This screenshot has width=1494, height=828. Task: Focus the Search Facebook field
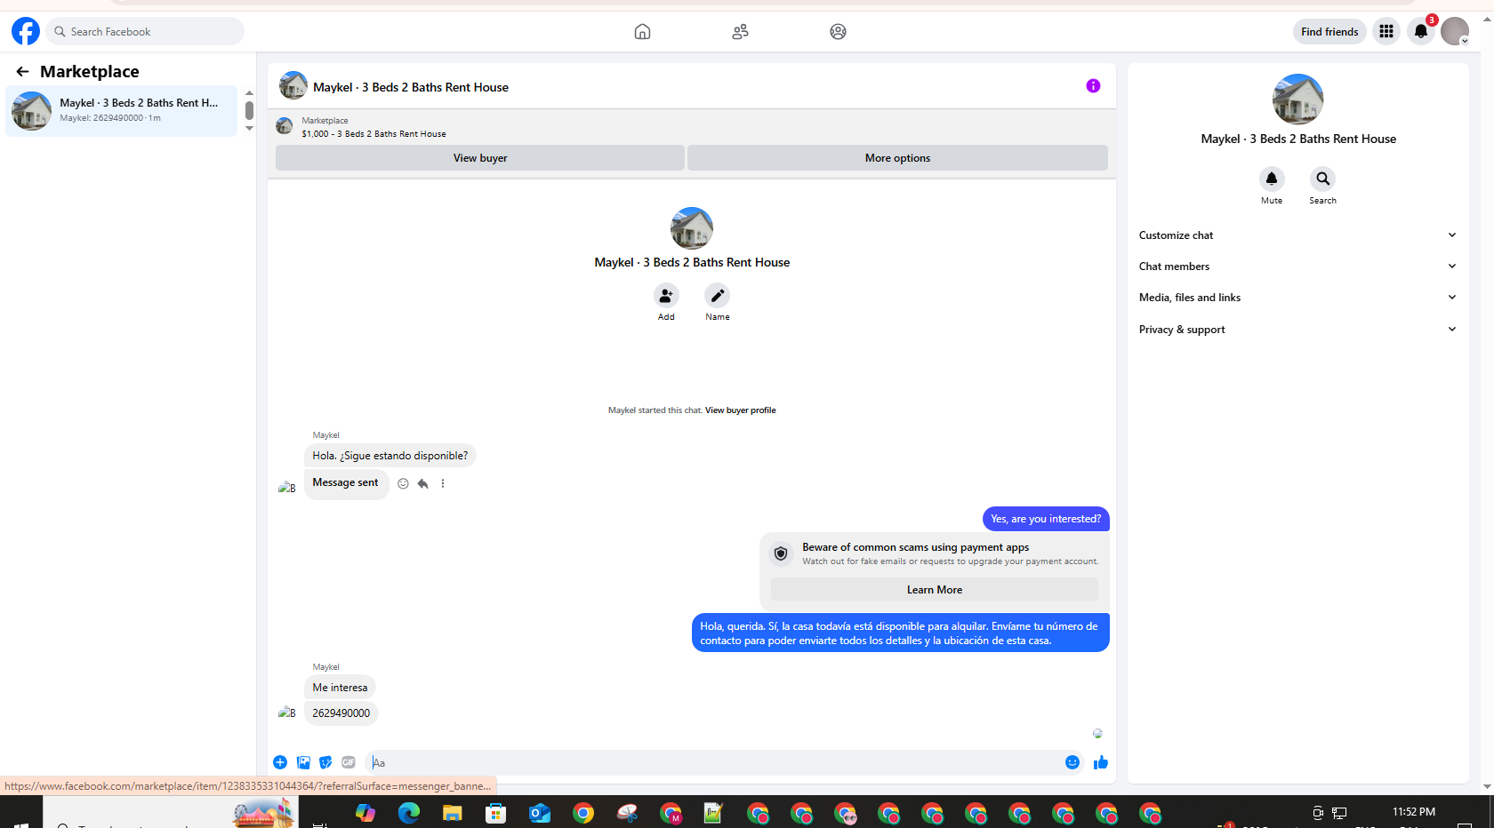[x=146, y=32]
